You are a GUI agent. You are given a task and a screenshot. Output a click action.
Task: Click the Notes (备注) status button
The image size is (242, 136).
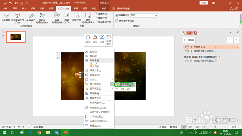163,127
